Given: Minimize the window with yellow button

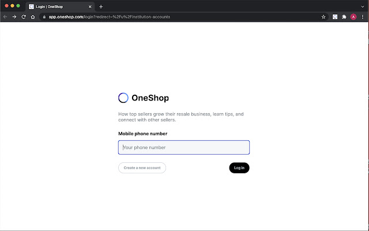Looking at the screenshot, I should point(13,6).
